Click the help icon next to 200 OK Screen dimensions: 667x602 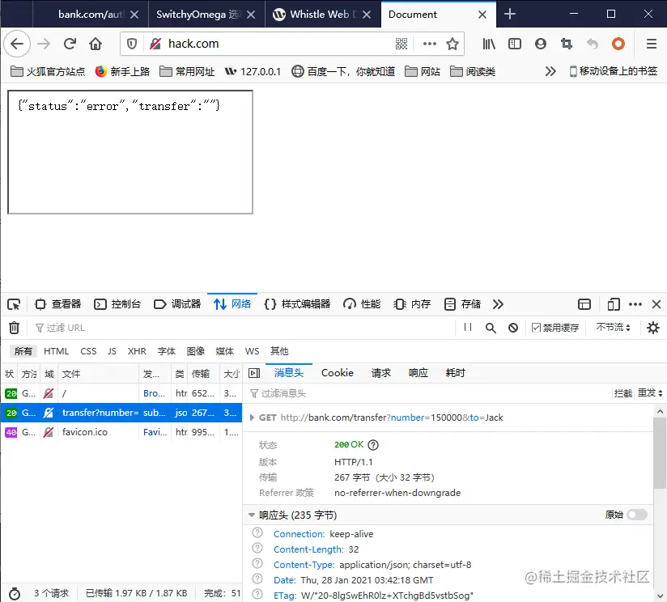pos(373,445)
